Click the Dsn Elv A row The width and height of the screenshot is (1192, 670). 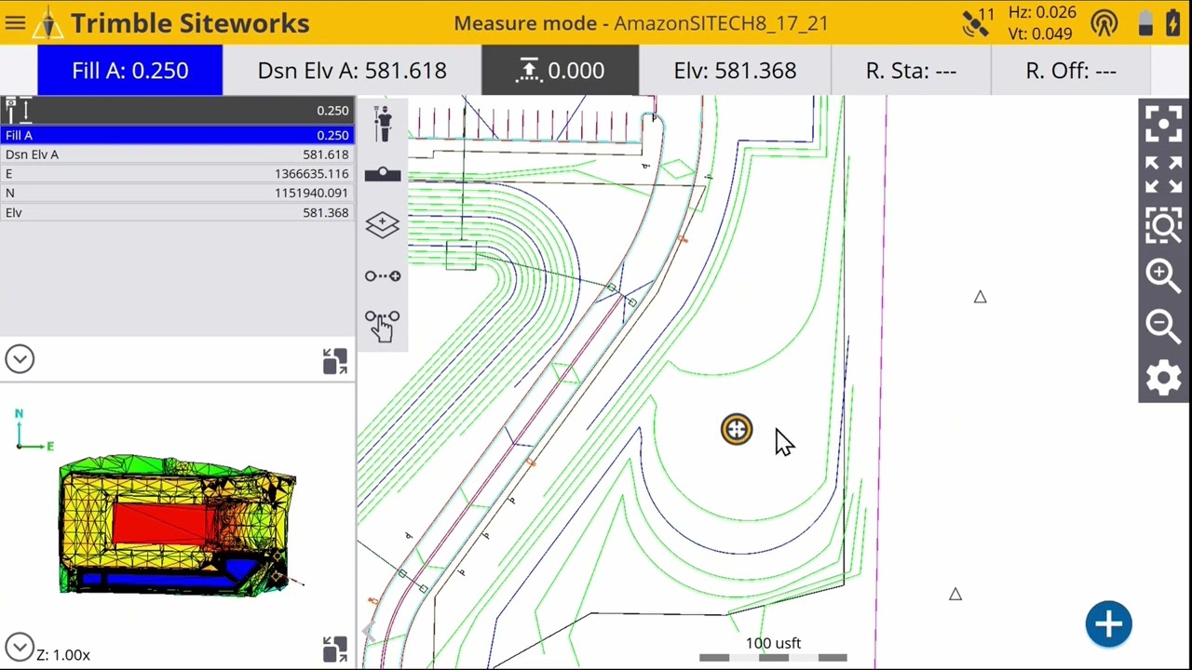click(177, 154)
